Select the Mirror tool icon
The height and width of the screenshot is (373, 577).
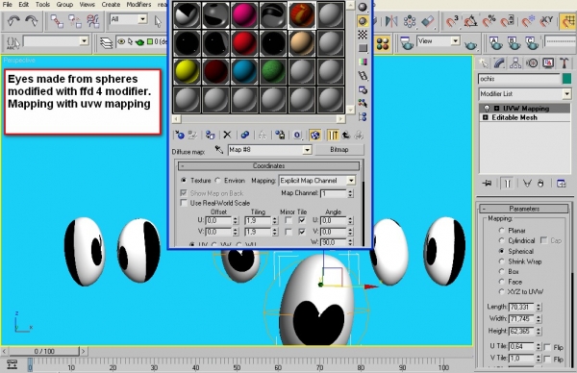390,21
